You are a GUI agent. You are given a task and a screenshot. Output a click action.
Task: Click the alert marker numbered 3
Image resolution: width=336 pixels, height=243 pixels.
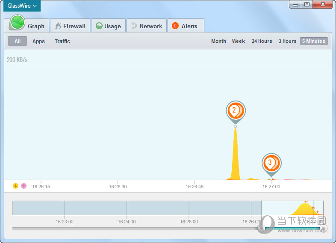click(271, 163)
